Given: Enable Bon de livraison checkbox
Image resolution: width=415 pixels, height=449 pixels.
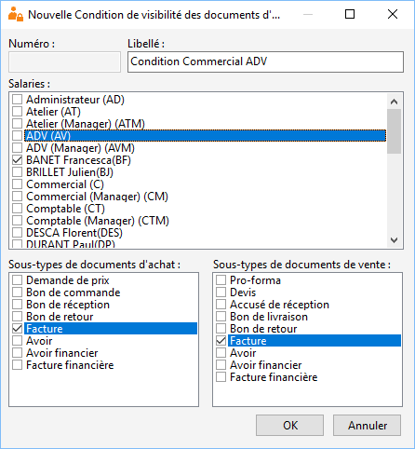Looking at the screenshot, I should (x=221, y=317).
